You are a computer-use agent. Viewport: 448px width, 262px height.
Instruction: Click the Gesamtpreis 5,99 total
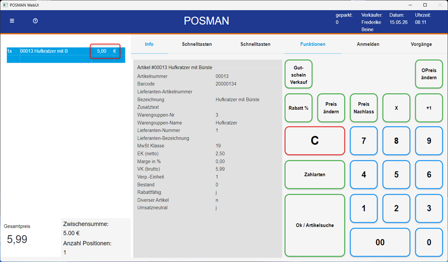coord(17,240)
